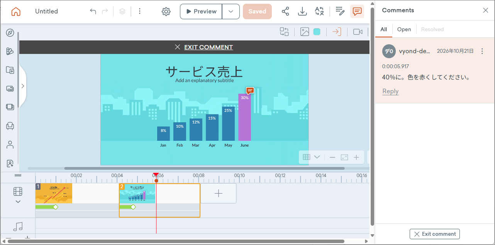The image size is (495, 245).
Task: Switch to the Open comments tab
Action: [404, 29]
